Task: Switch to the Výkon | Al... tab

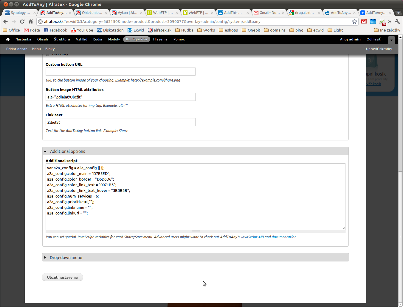Action: 127,13
